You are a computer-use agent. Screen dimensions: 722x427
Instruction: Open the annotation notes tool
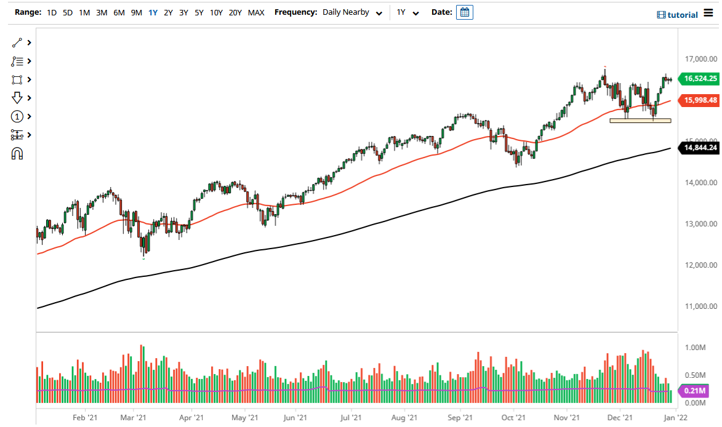pos(17,61)
